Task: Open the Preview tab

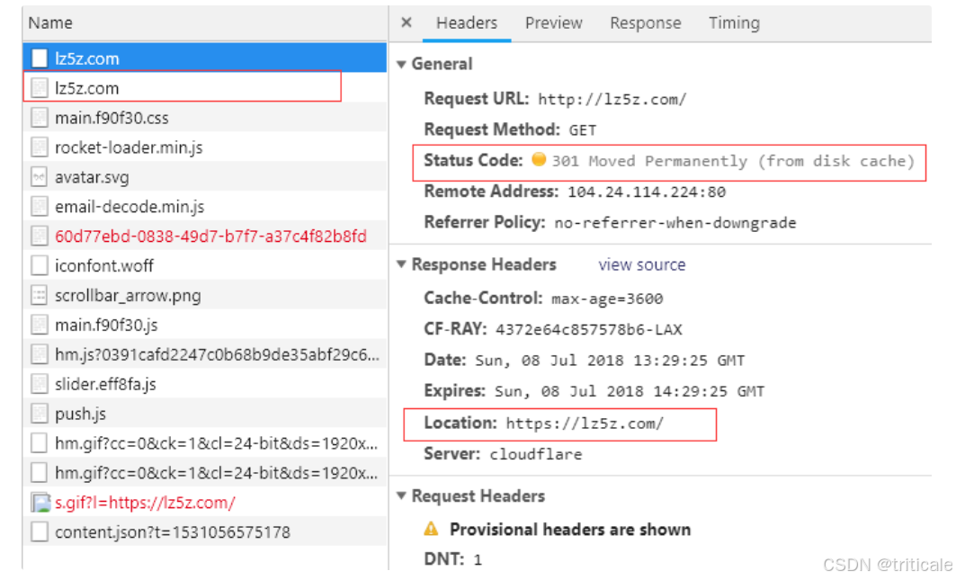Action: 554,23
